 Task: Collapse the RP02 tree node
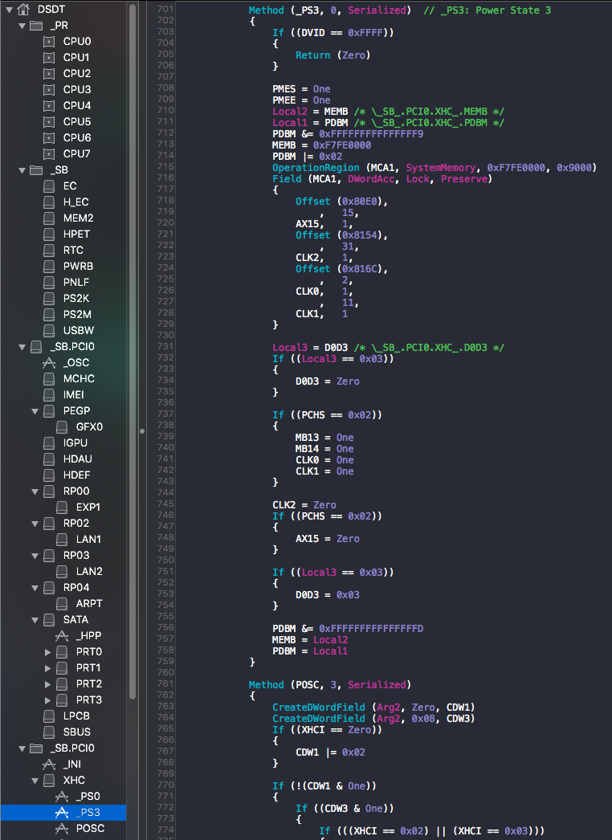pos(35,524)
